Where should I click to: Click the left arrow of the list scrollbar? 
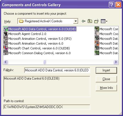6,62
